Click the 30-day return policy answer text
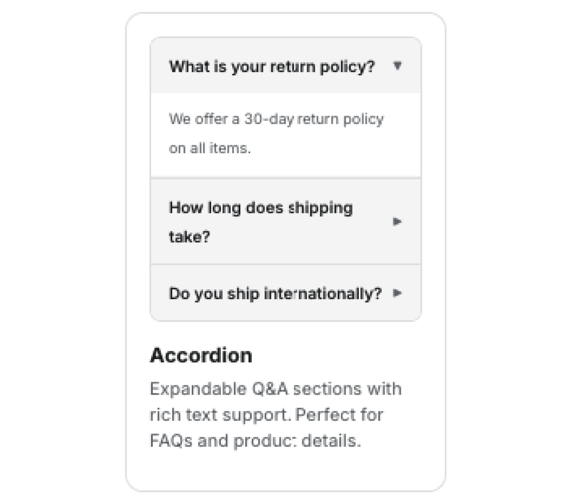This screenshot has width=570, height=501. pos(276,120)
